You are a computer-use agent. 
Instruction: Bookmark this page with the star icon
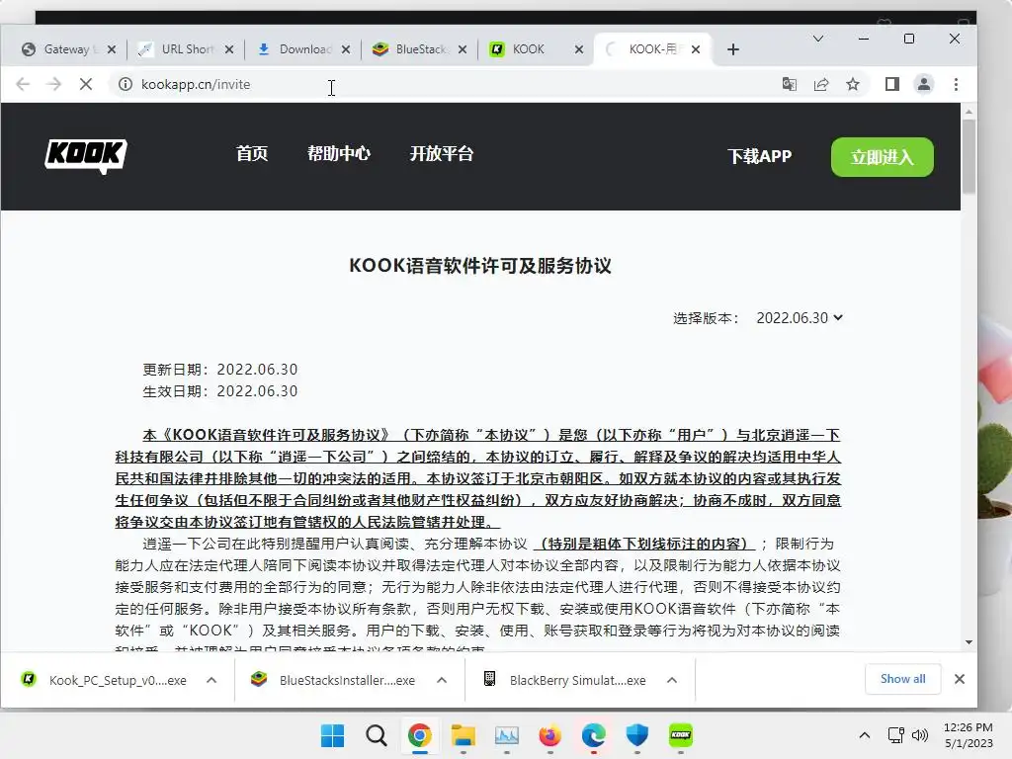pyautogui.click(x=853, y=85)
